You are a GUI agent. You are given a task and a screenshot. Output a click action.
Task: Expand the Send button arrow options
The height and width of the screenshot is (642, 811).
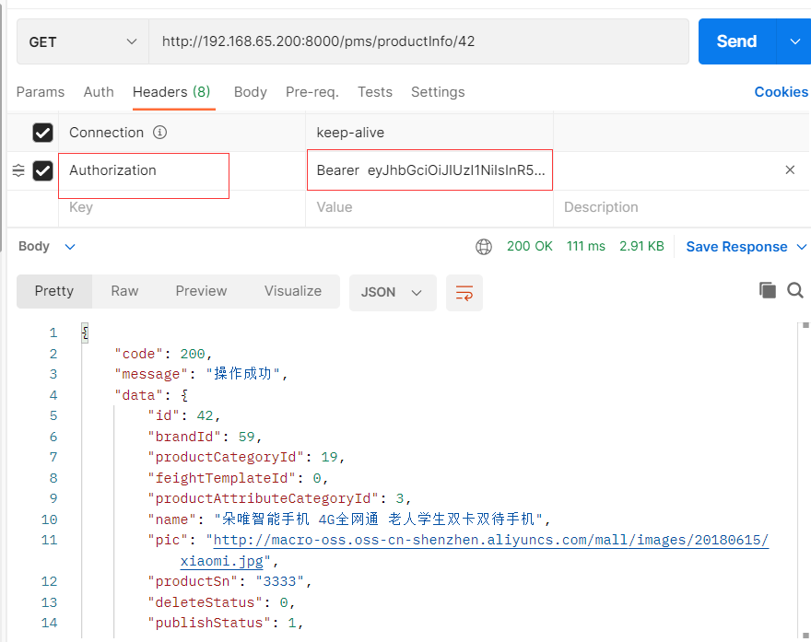click(793, 41)
